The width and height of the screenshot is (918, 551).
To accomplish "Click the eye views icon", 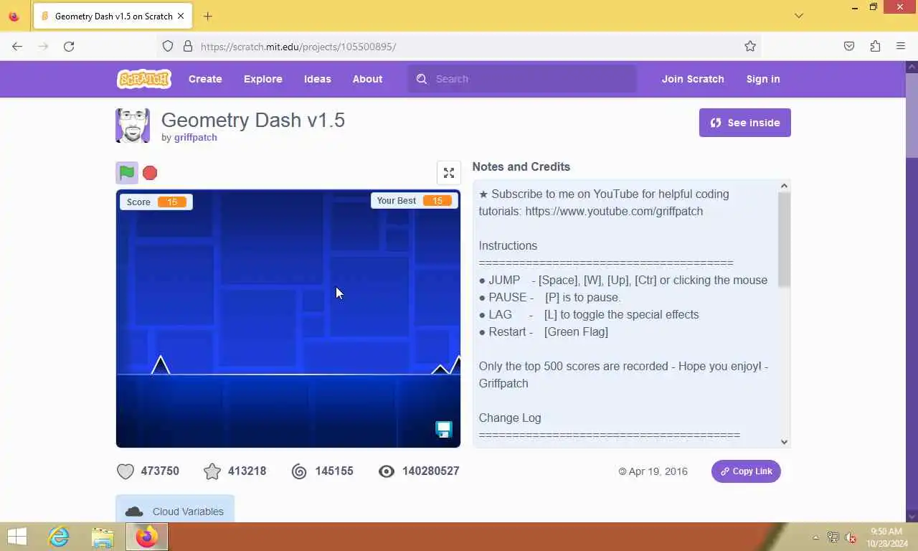I will point(387,471).
